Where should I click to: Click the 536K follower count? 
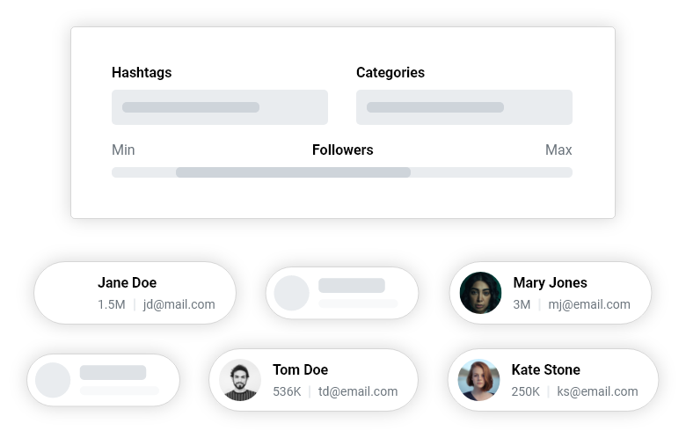tap(287, 391)
